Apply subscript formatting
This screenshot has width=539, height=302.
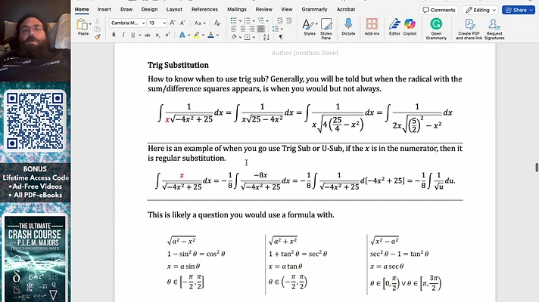(157, 35)
